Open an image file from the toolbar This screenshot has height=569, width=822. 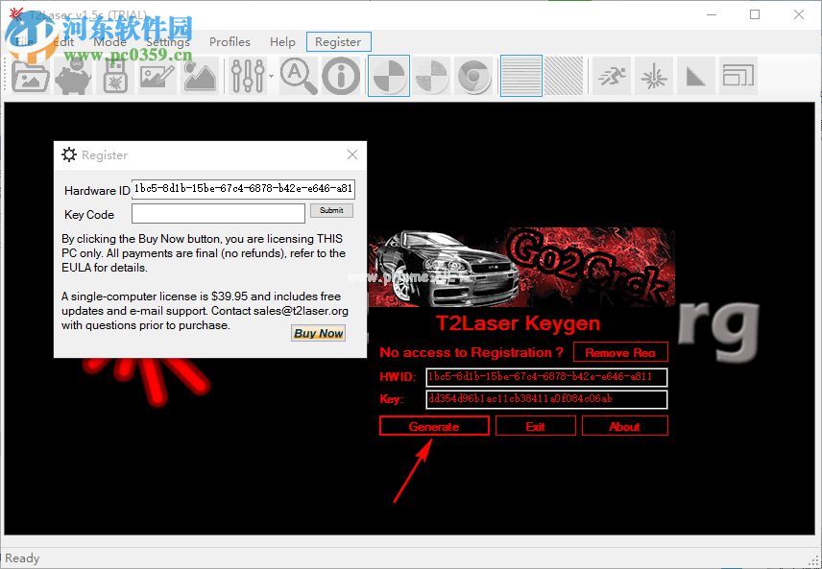(x=30, y=76)
